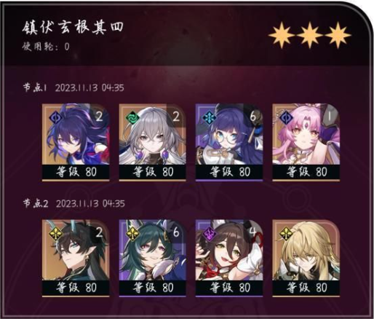This screenshot has width=374, height=319.
Task: Click the Quantum element icon on Seele's portrait
Action: 55,117
